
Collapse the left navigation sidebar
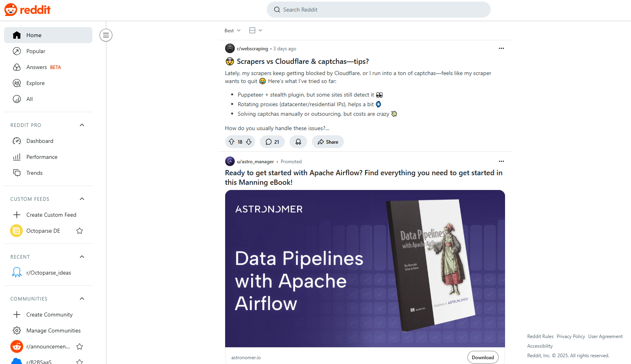coord(106,35)
